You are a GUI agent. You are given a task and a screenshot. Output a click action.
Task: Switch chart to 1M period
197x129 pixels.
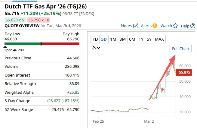point(113,39)
